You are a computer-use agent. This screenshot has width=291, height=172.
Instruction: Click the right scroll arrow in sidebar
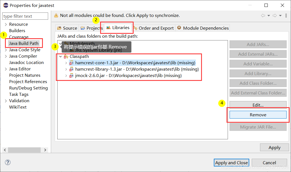[45, 150]
